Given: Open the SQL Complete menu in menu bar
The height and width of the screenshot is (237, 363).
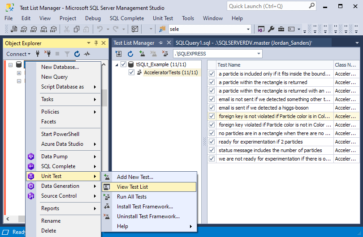Looking at the screenshot, I should [x=126, y=18].
